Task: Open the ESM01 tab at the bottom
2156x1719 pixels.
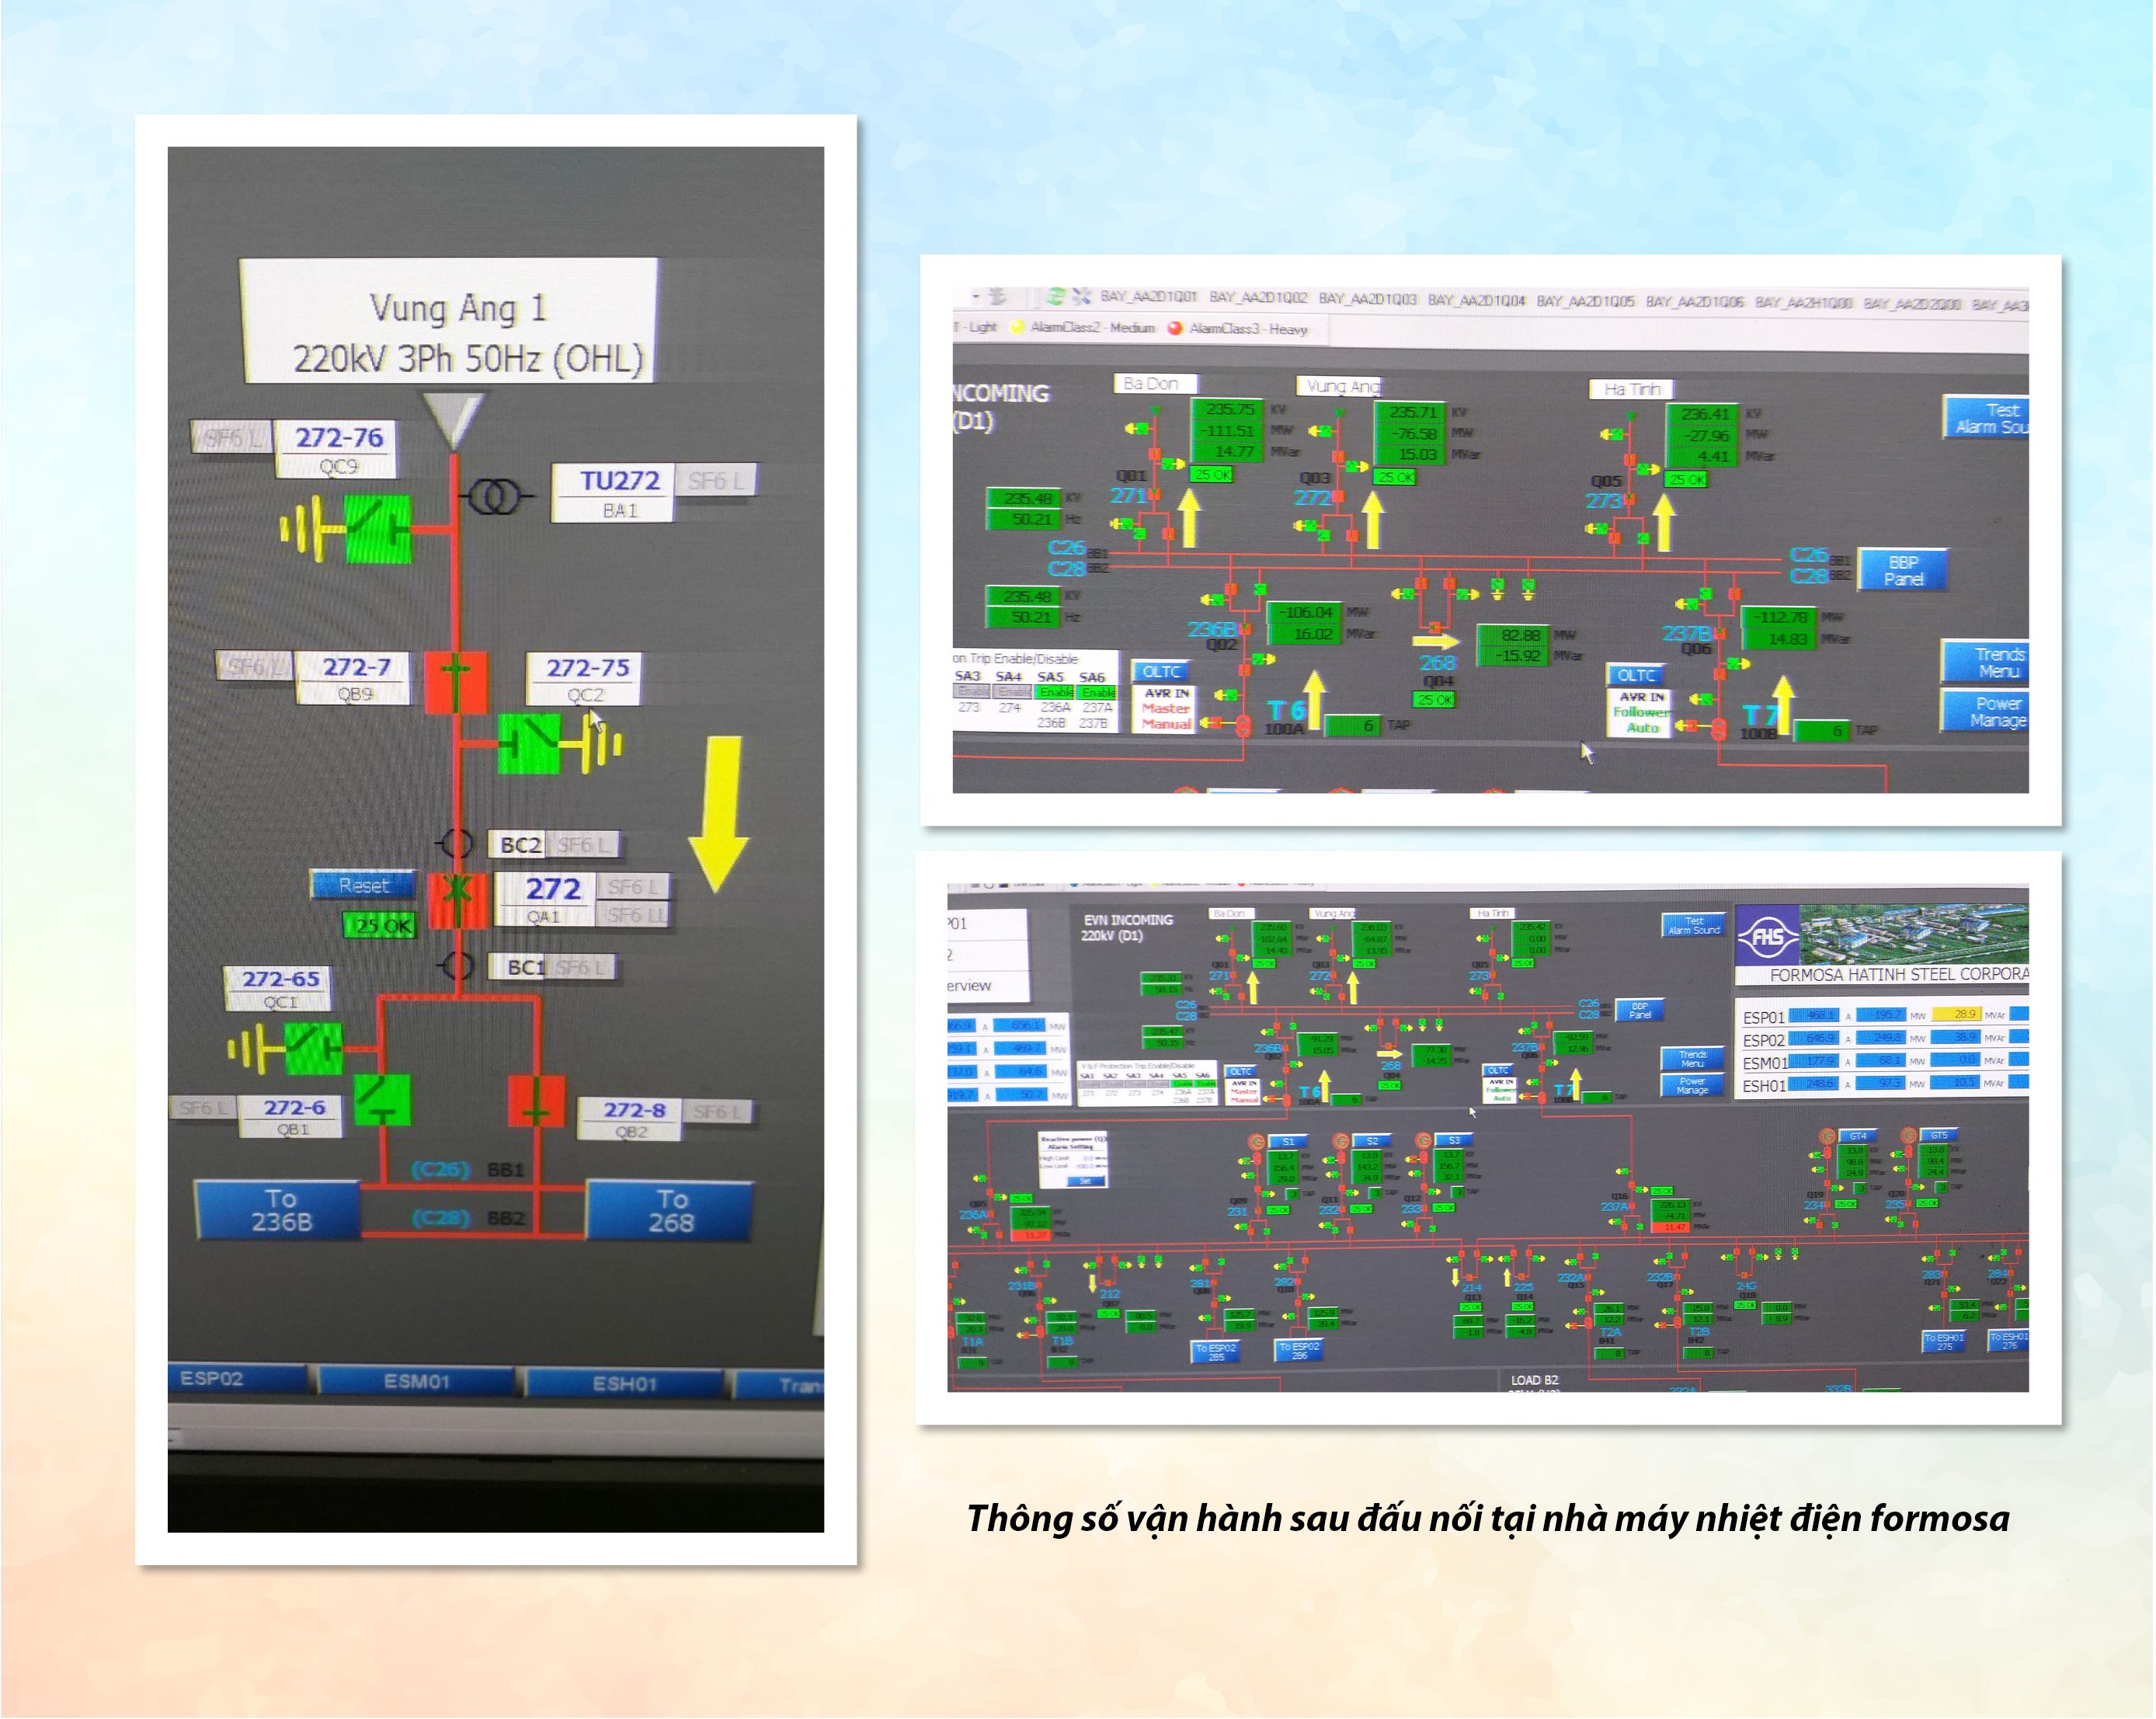Action: [x=416, y=1381]
